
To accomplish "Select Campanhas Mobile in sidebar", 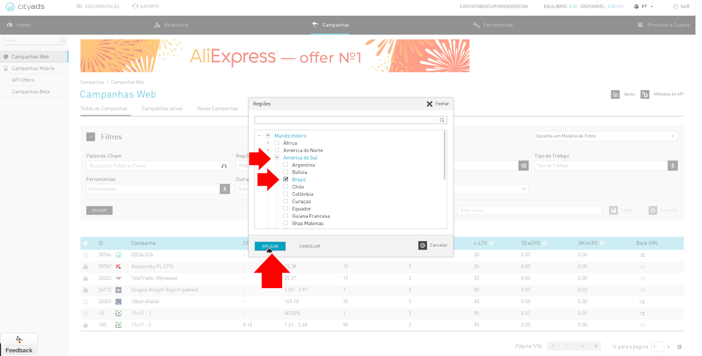I will coord(34,68).
